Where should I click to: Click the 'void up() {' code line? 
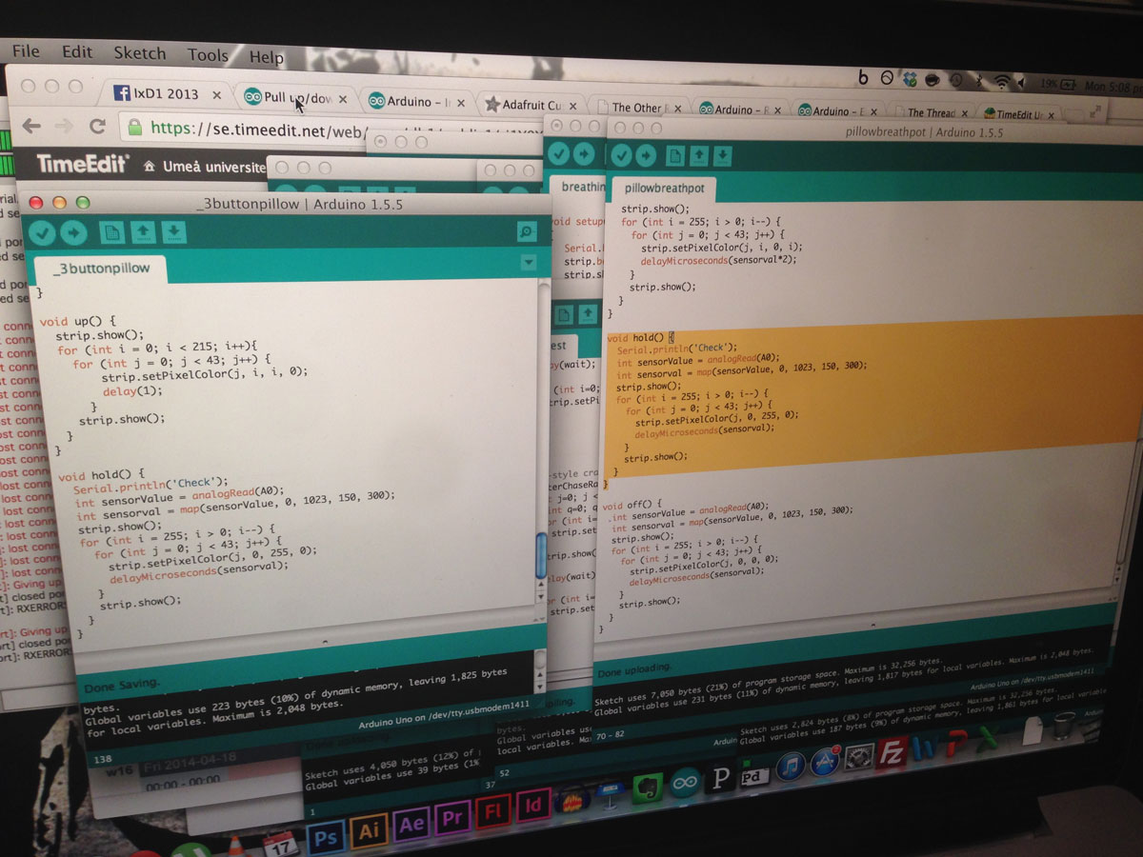[x=78, y=321]
